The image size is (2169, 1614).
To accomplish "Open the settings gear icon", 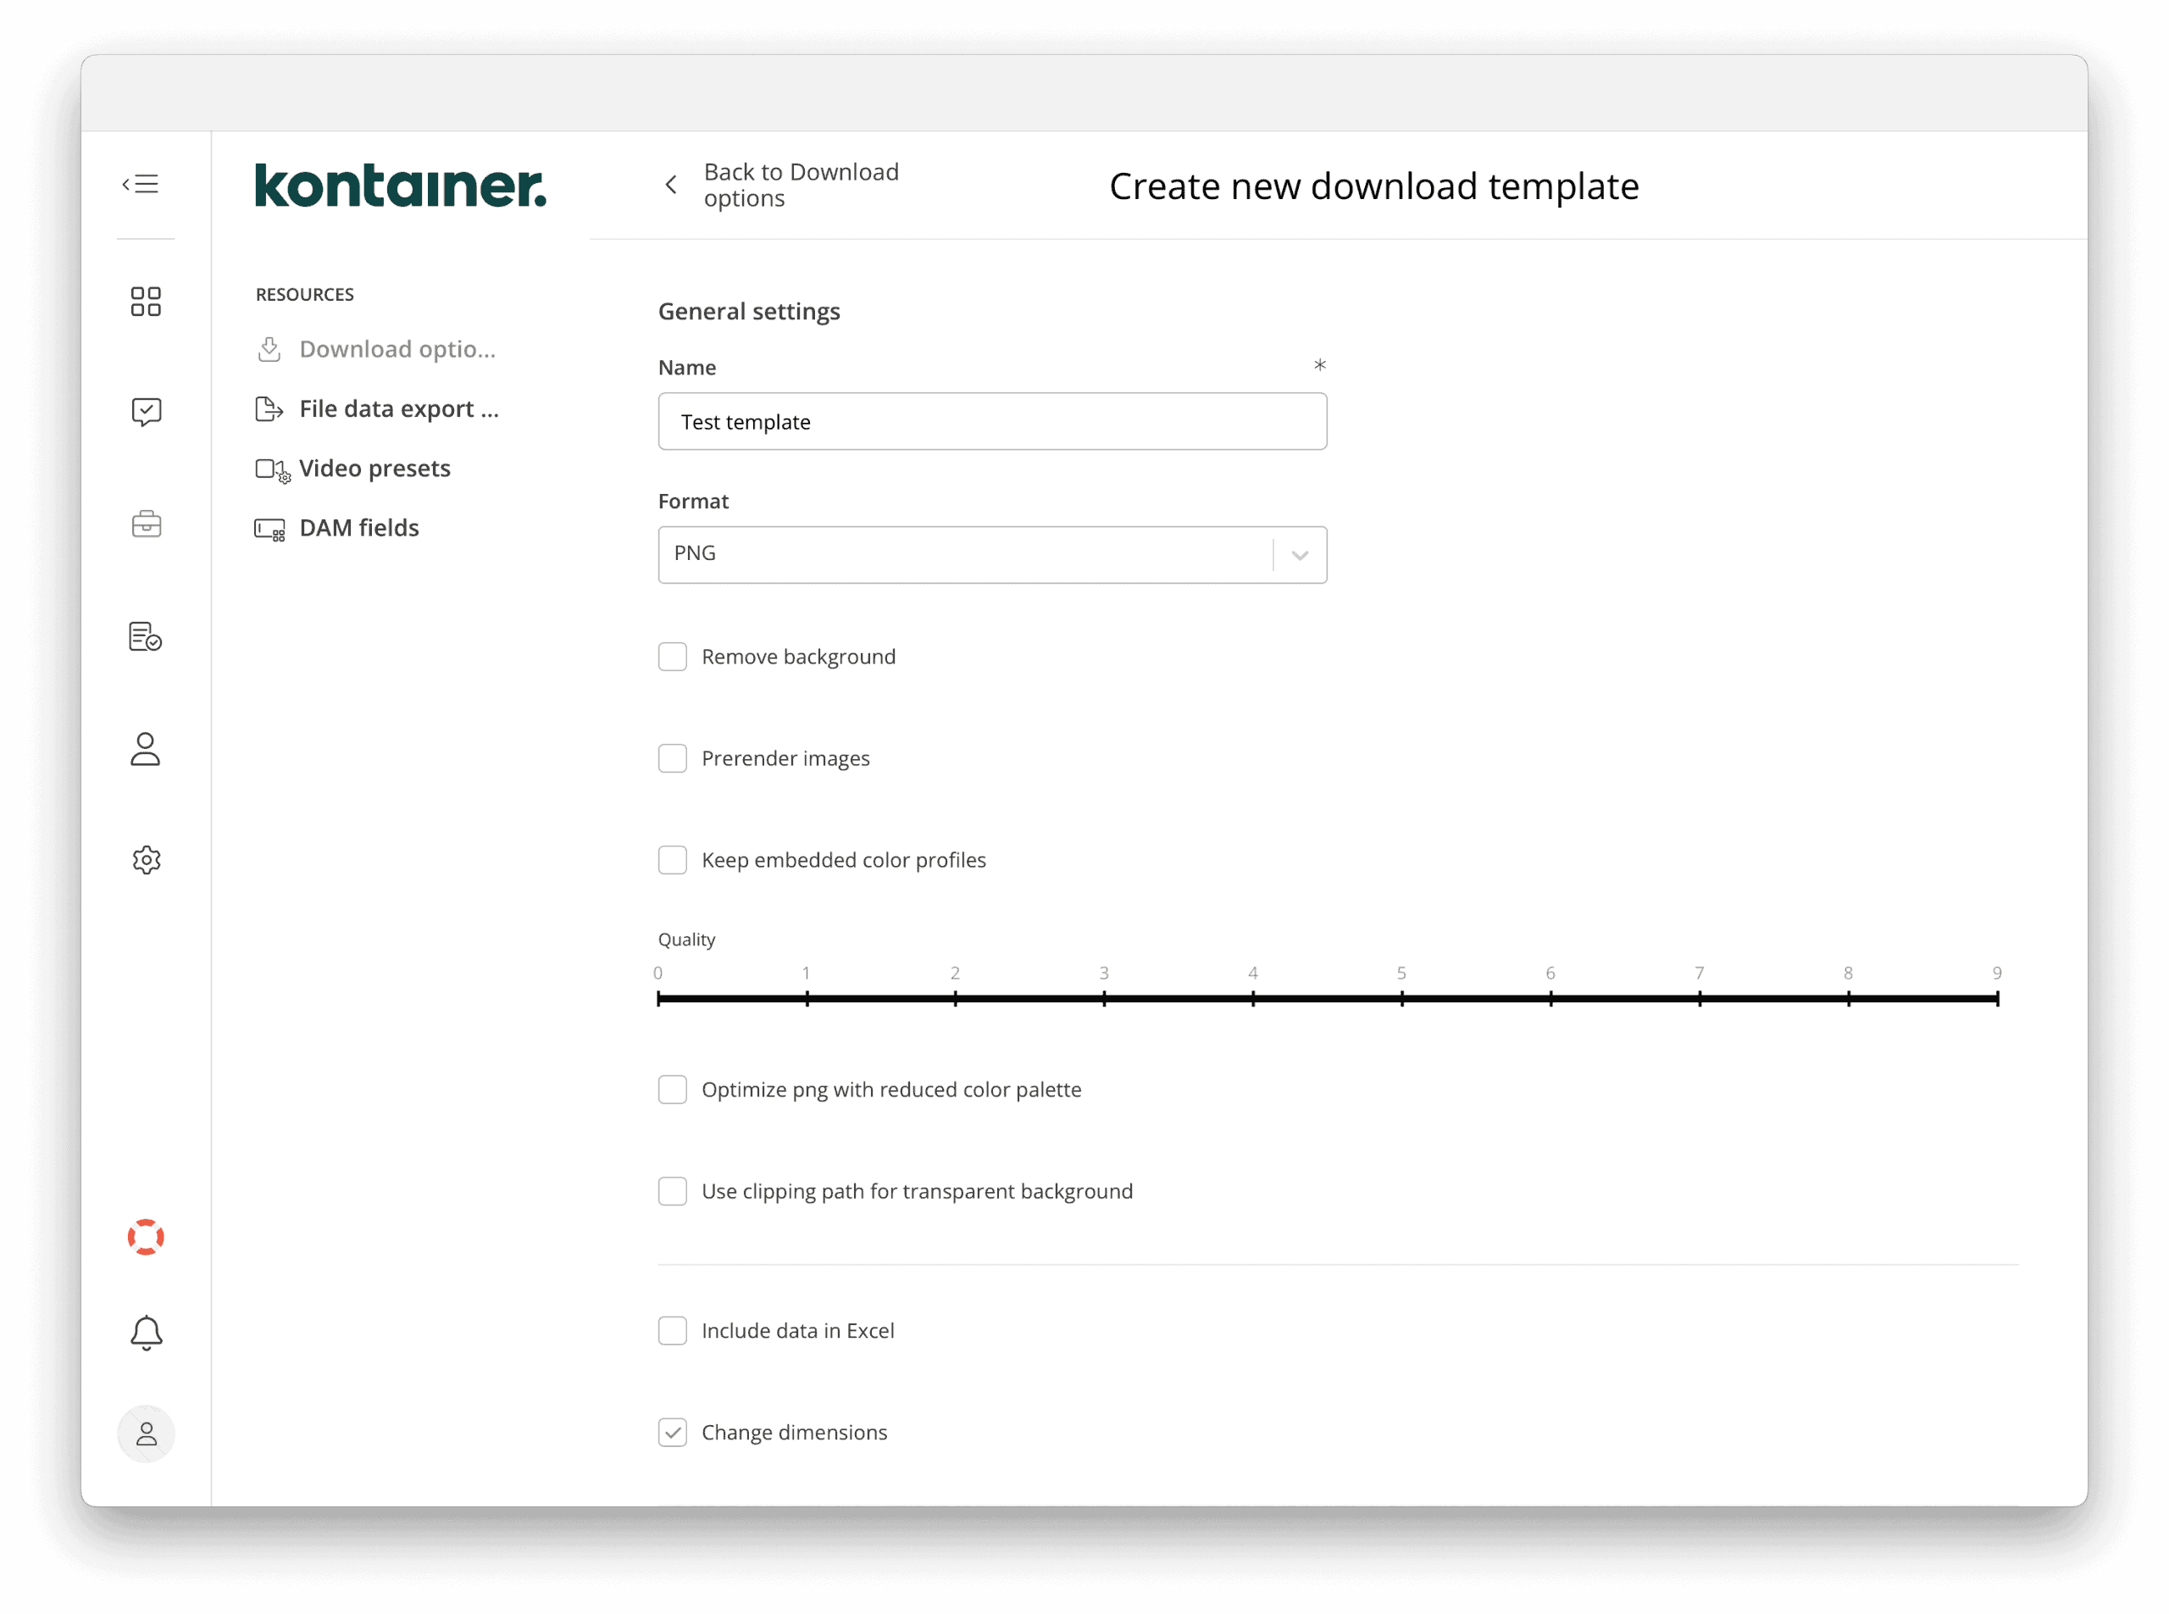I will 146,859.
